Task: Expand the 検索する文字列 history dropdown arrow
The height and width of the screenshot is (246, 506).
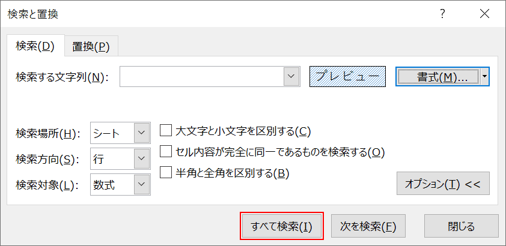Action: 291,77
